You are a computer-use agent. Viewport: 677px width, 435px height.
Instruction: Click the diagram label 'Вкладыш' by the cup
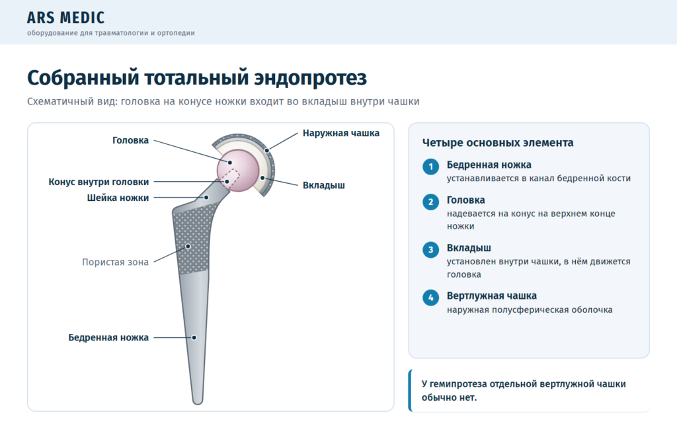(324, 185)
